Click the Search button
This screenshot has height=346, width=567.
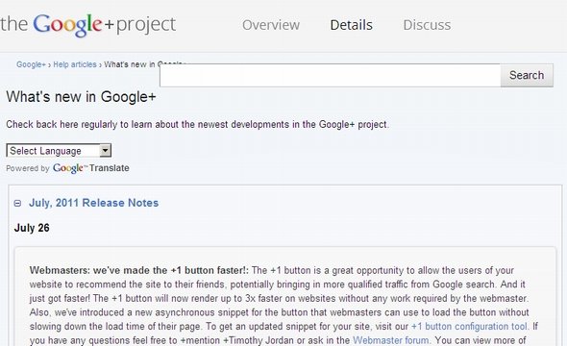click(527, 75)
